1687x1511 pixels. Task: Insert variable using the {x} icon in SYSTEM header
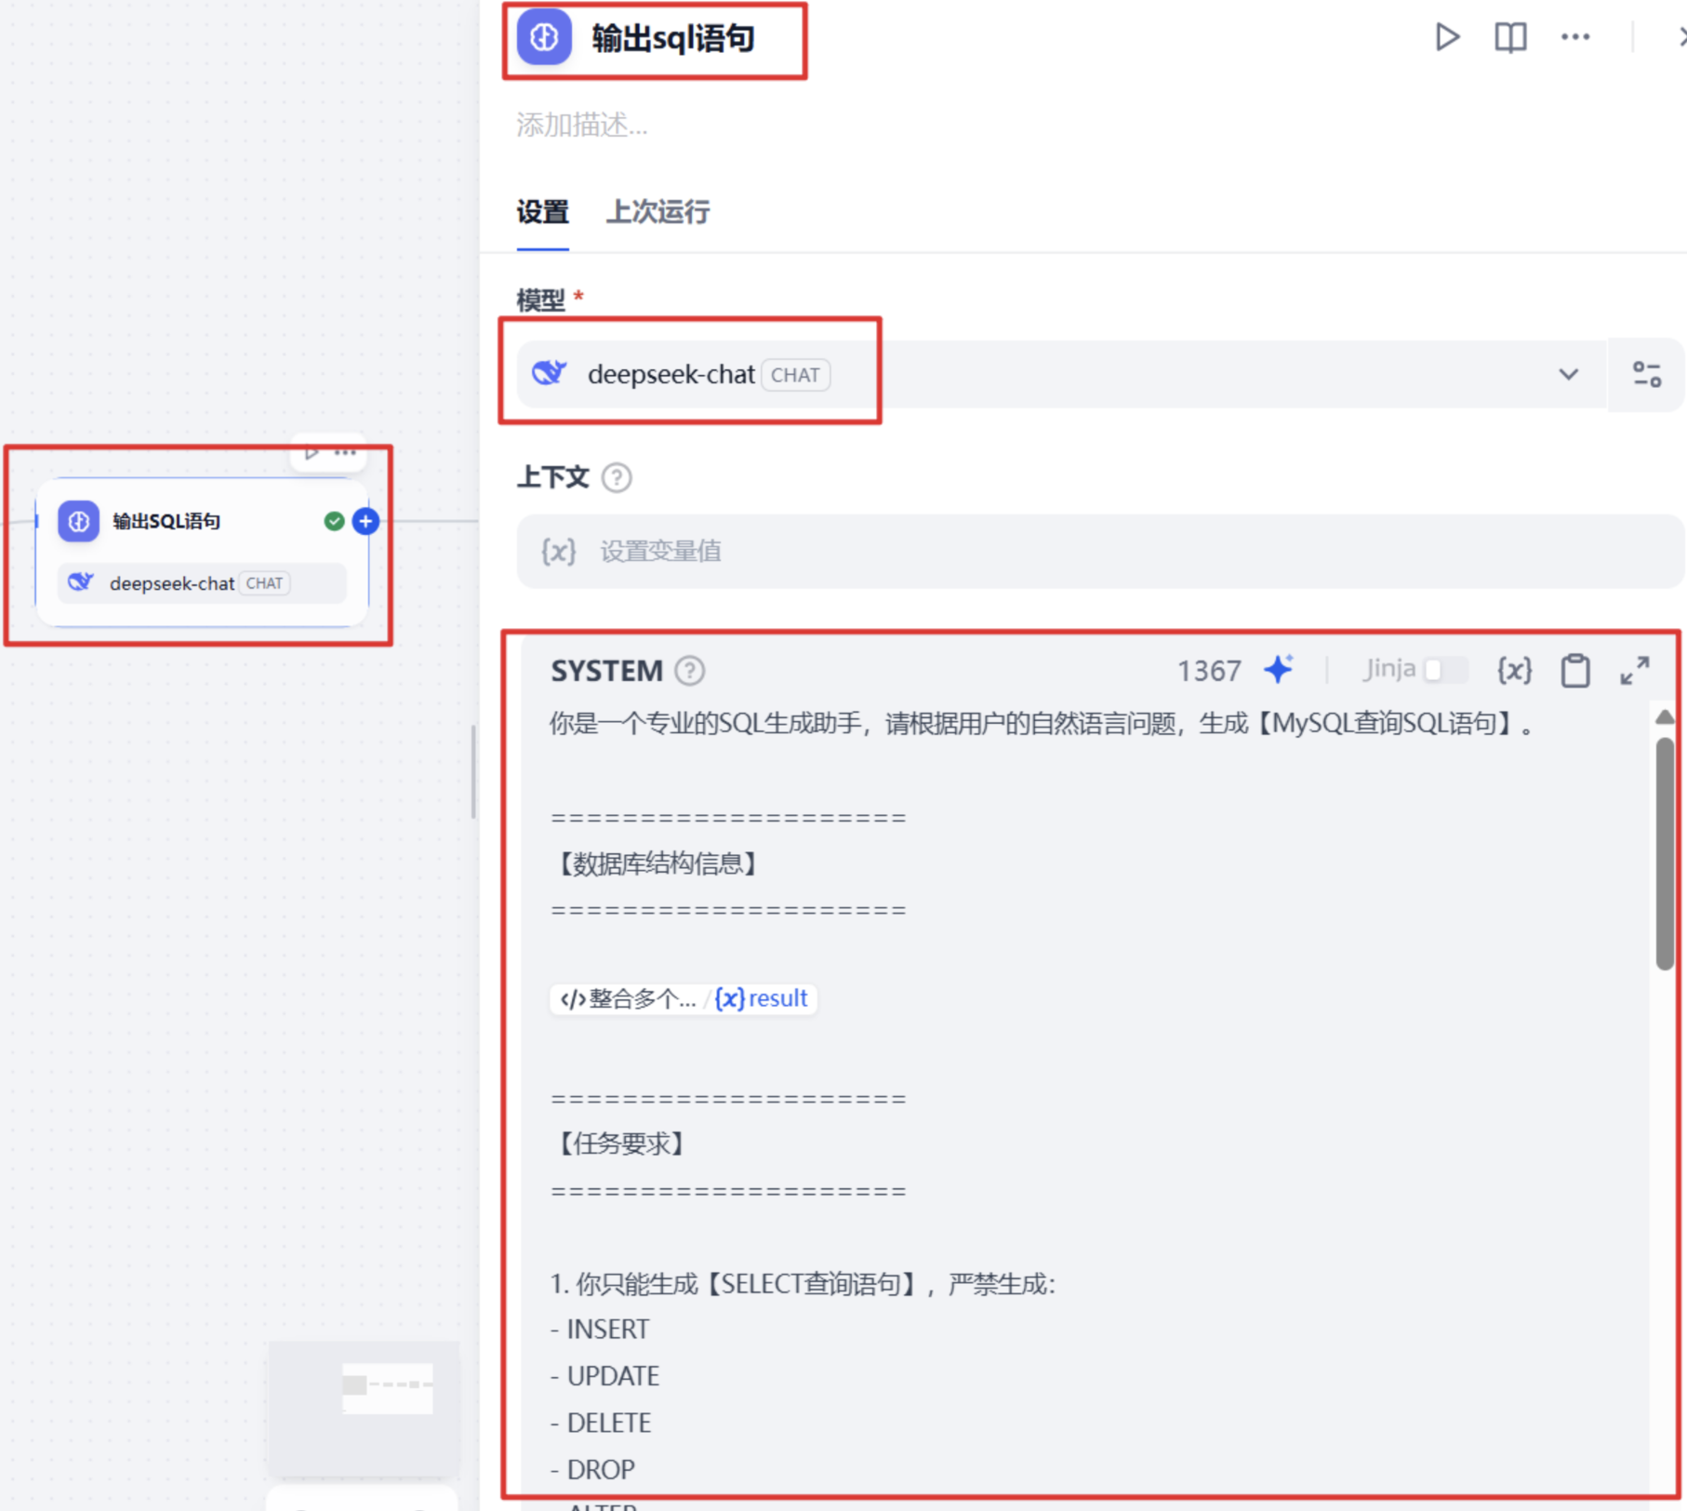[x=1514, y=670]
